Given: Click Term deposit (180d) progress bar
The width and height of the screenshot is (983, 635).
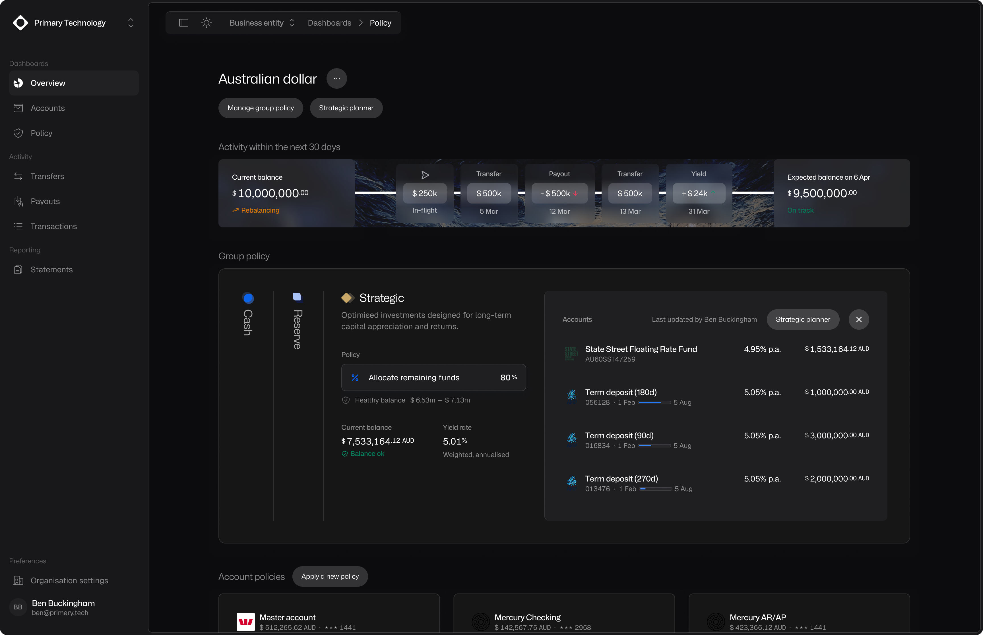Looking at the screenshot, I should [x=654, y=402].
